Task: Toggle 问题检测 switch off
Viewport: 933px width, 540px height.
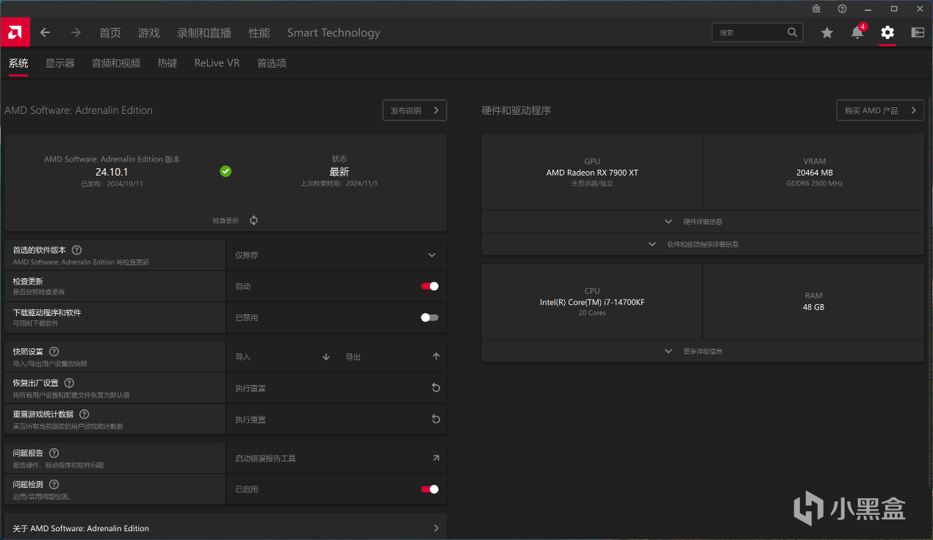Action: pos(430,489)
